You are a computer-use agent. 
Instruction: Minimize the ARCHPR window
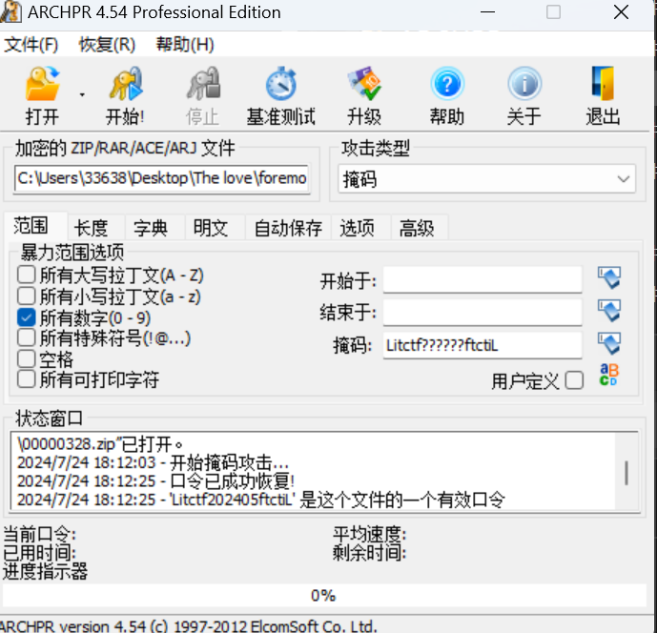tap(487, 12)
